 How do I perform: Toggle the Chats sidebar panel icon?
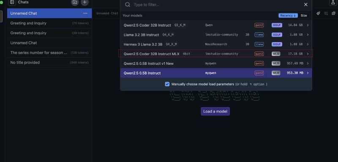tap(12, 2)
